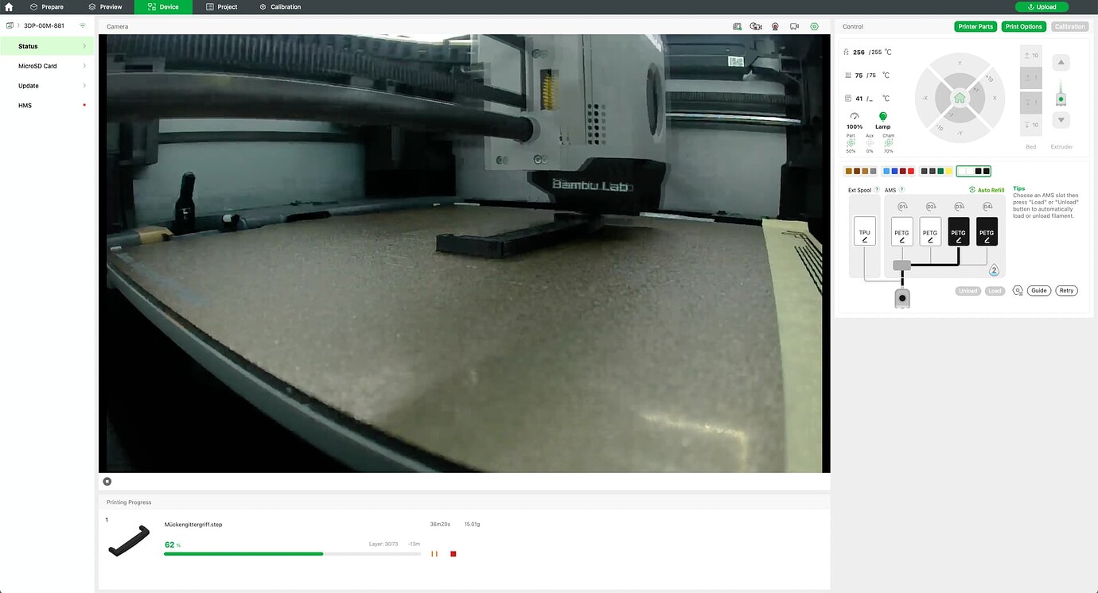Select the white PETG slot D1
The width and height of the screenshot is (1098, 593).
click(x=902, y=231)
